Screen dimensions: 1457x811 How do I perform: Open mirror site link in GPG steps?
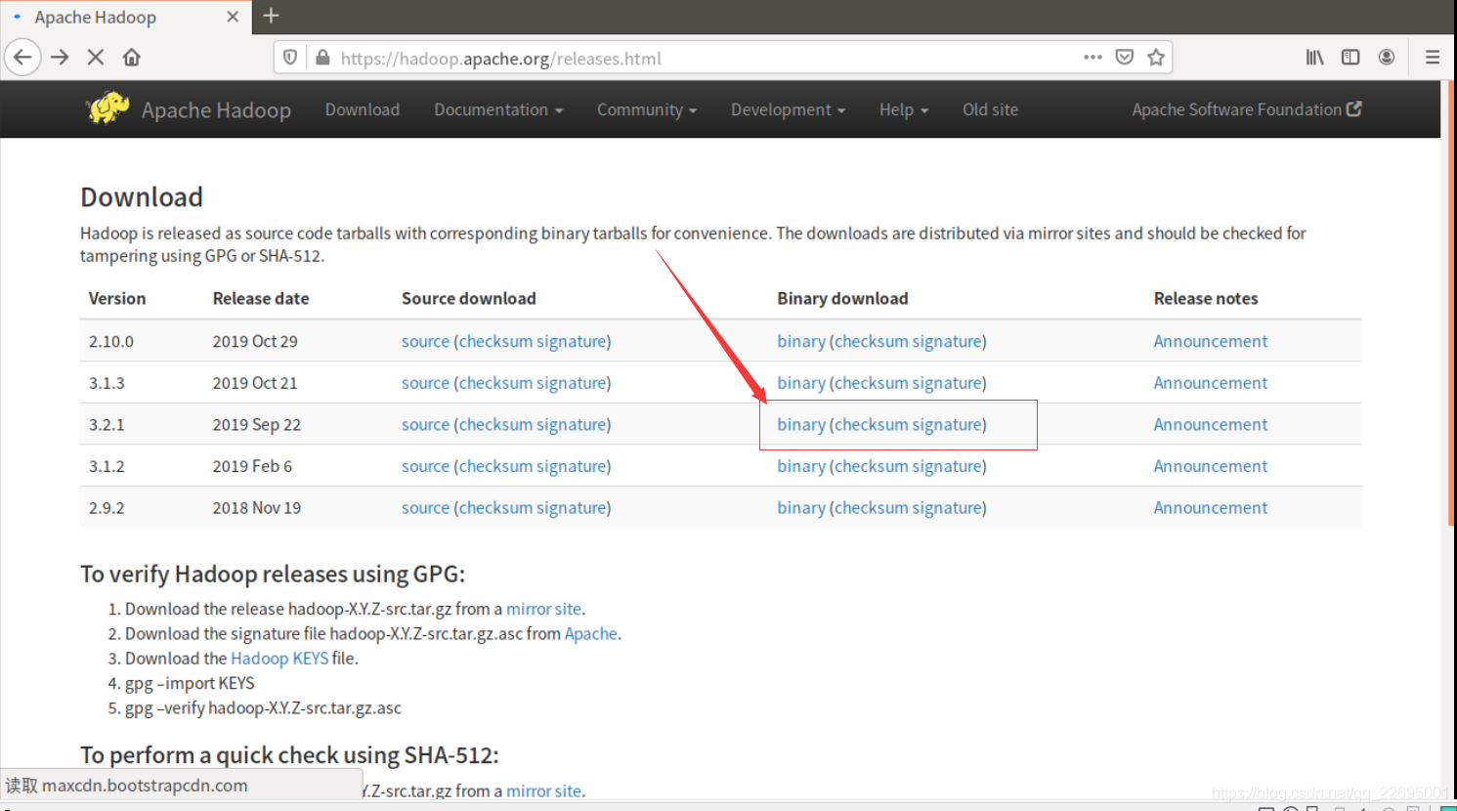click(543, 609)
